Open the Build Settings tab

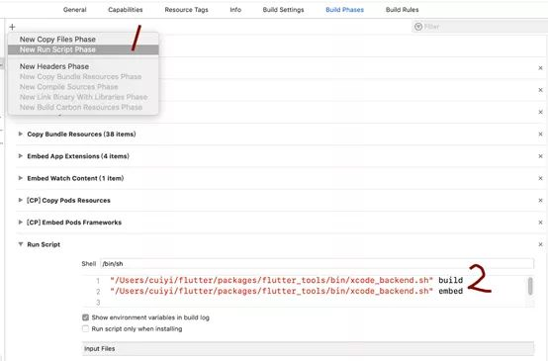pos(284,10)
